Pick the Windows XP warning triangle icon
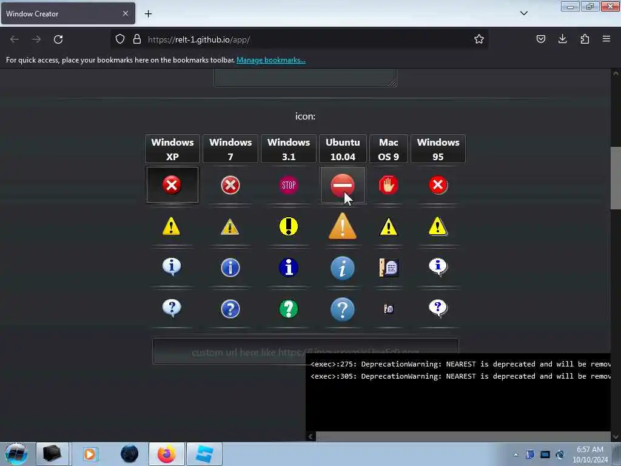Screen dimensions: 621x466 click(x=172, y=226)
